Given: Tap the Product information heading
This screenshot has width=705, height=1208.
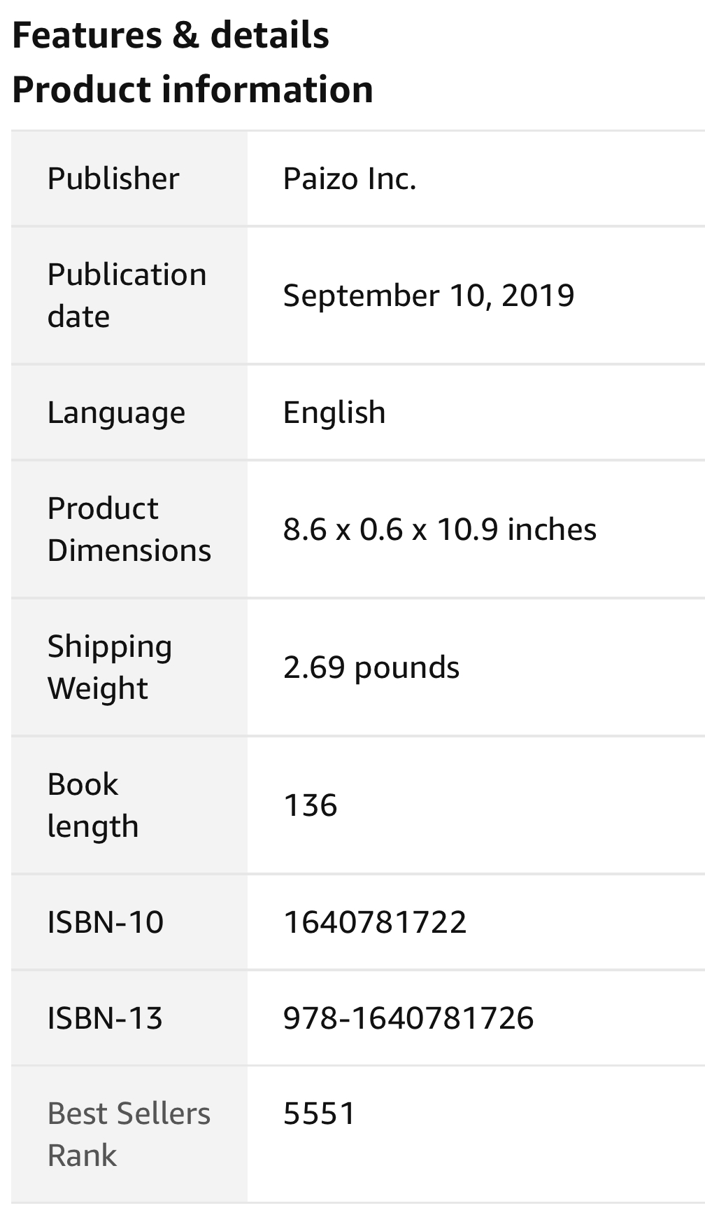Looking at the screenshot, I should (193, 90).
